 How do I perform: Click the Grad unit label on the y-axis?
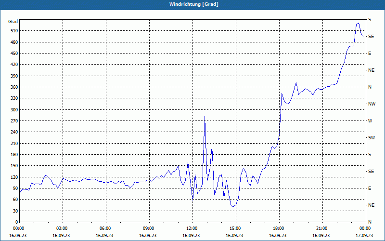coord(13,22)
